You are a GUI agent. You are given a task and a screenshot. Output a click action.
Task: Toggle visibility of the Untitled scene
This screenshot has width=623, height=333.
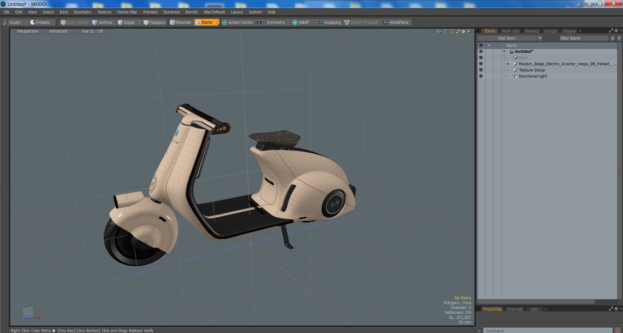click(481, 52)
